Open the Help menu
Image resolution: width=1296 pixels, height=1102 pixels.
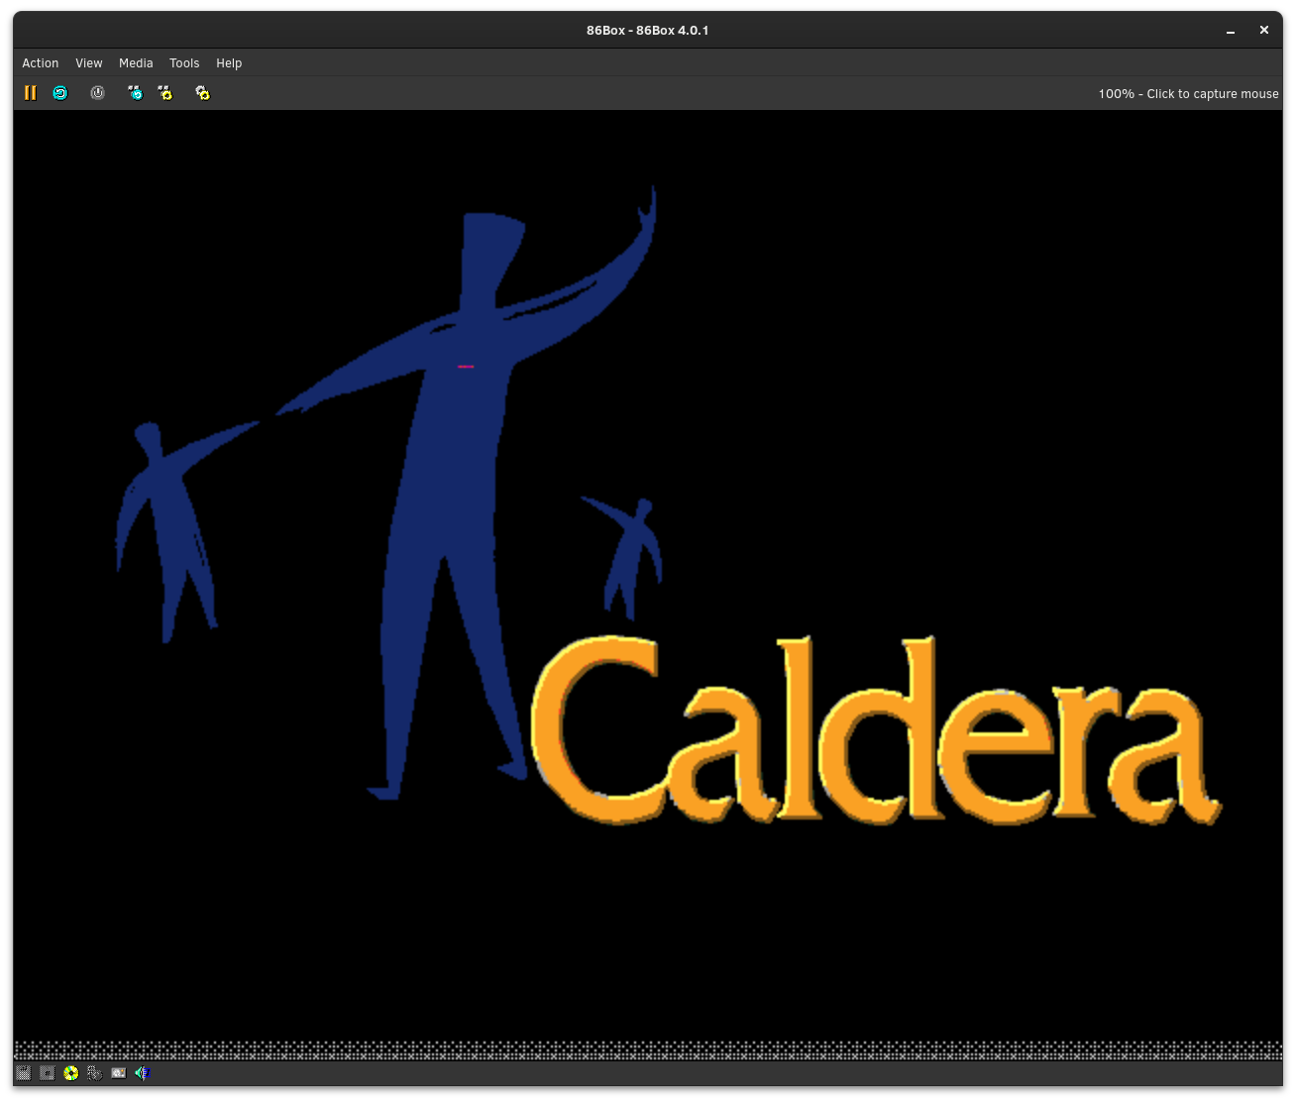point(229,62)
